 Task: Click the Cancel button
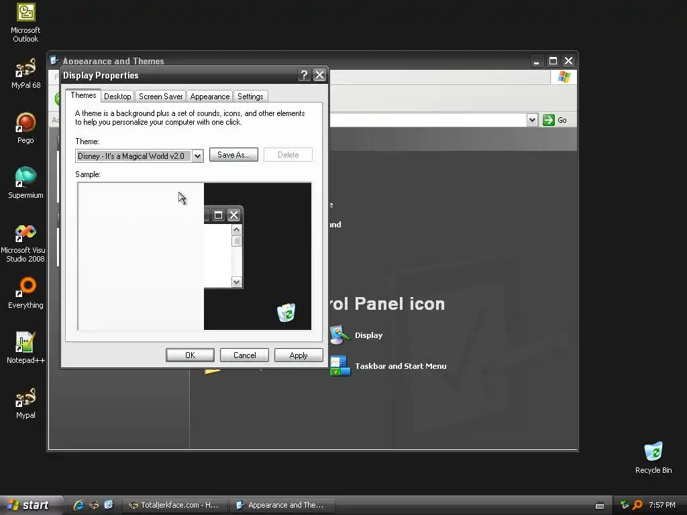pyautogui.click(x=244, y=355)
